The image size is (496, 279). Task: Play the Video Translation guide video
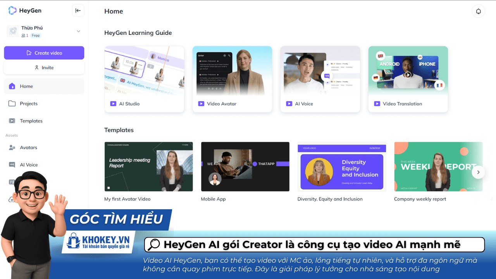tap(408, 75)
